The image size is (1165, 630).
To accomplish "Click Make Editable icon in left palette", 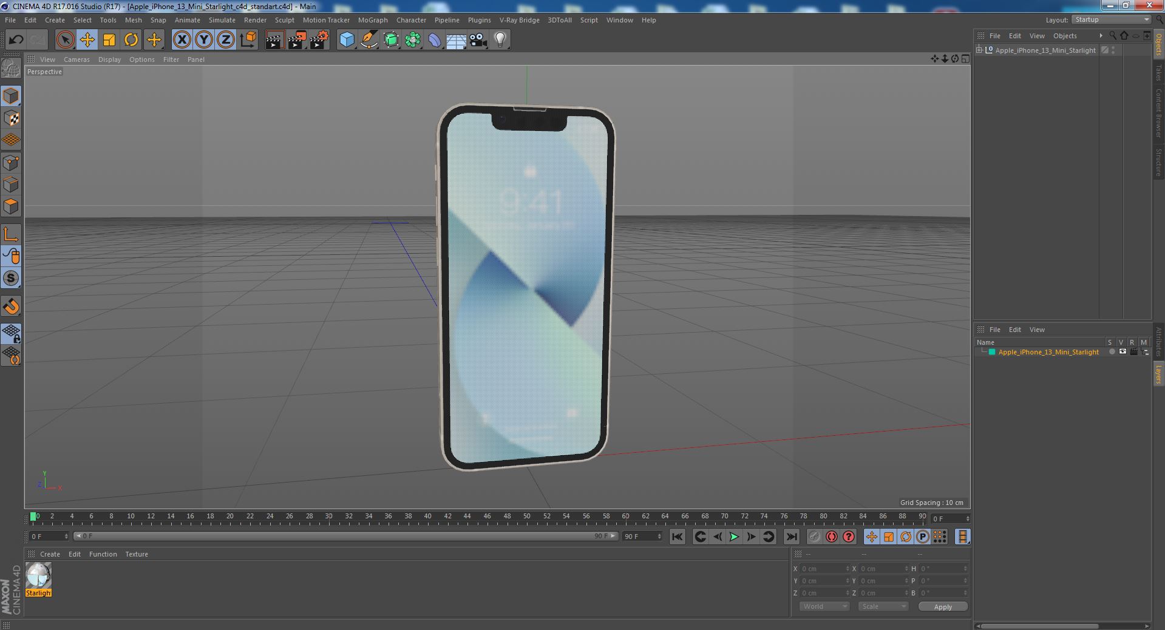I will [11, 69].
